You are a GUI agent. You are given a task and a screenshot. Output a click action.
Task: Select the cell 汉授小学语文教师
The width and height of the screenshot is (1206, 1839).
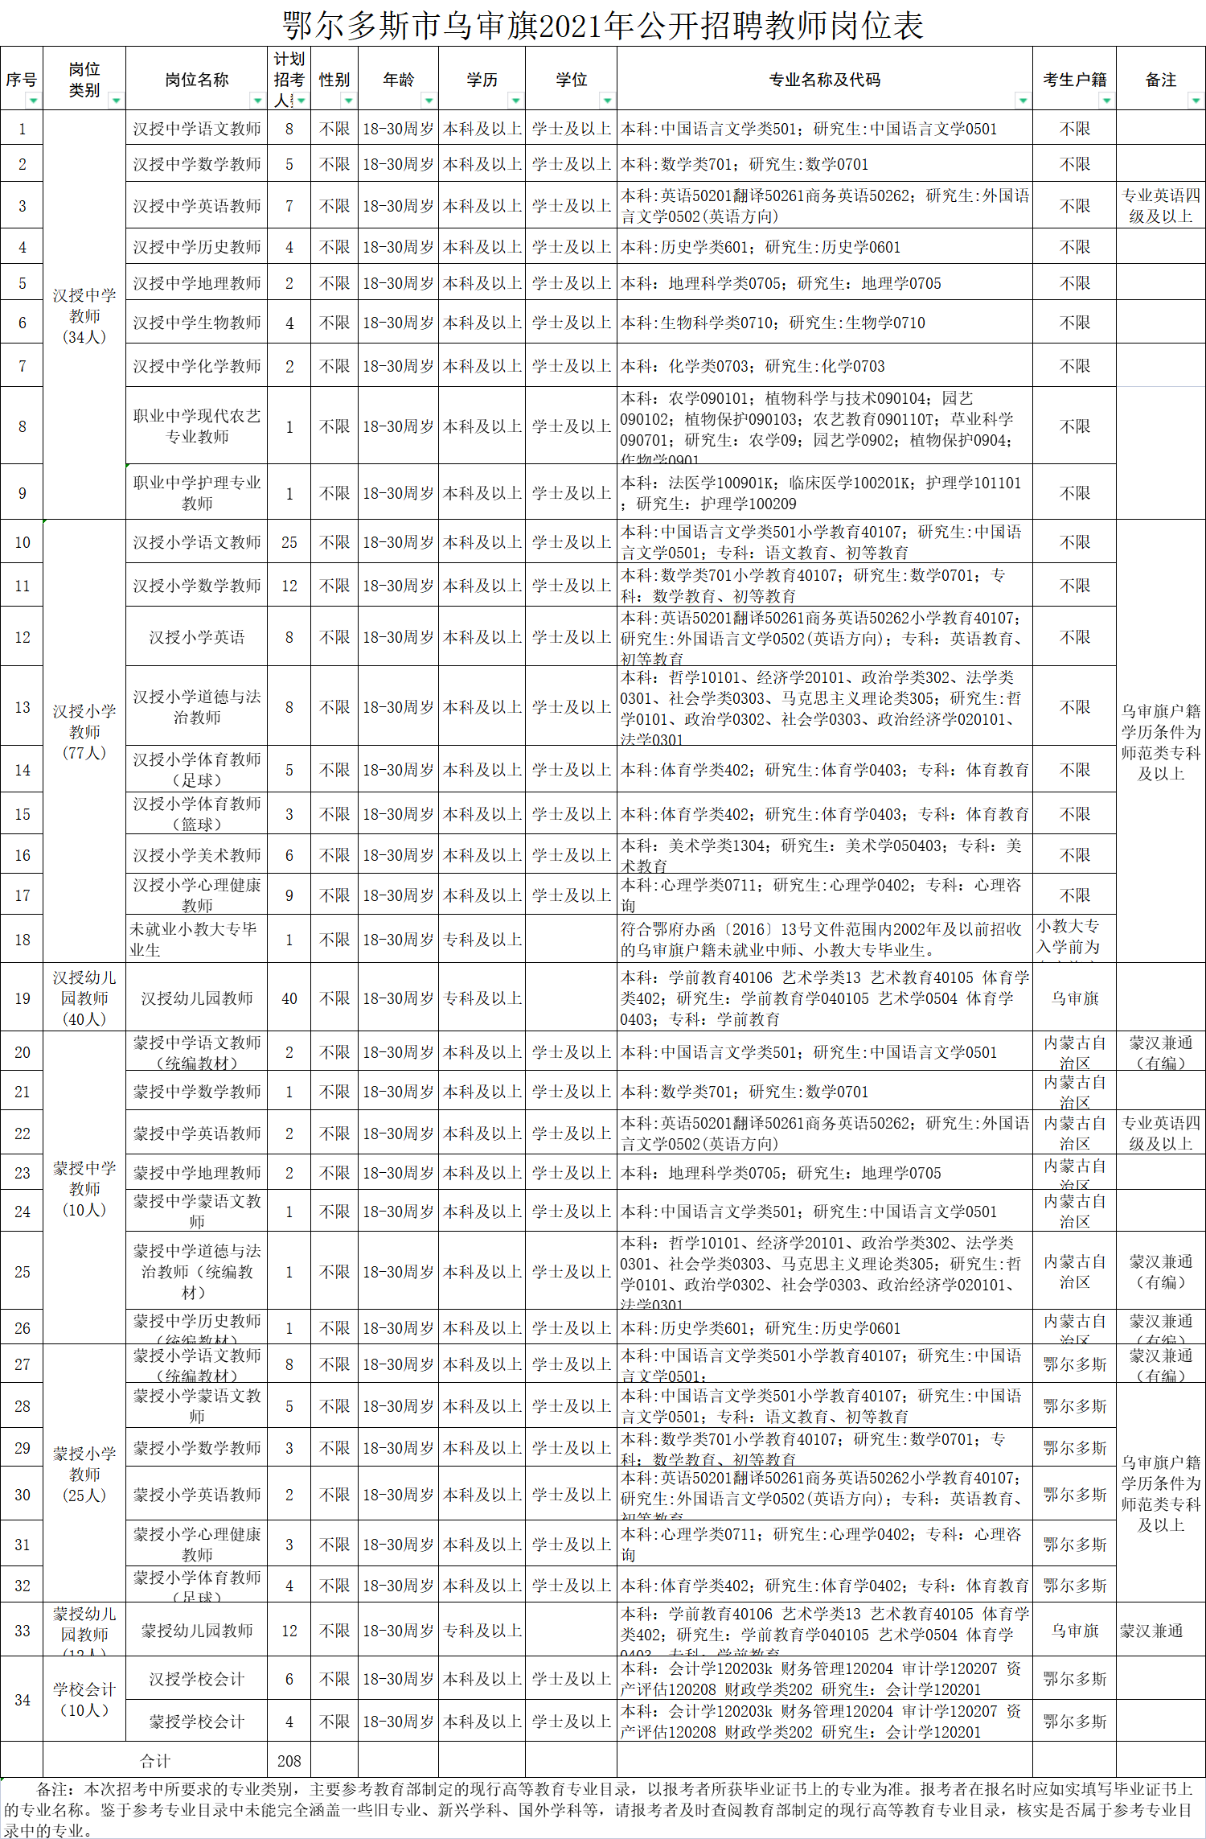[197, 542]
